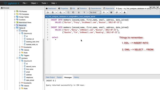Switch to the SQL tab
Screen dimensions: 160x90
[x=73, y=8]
